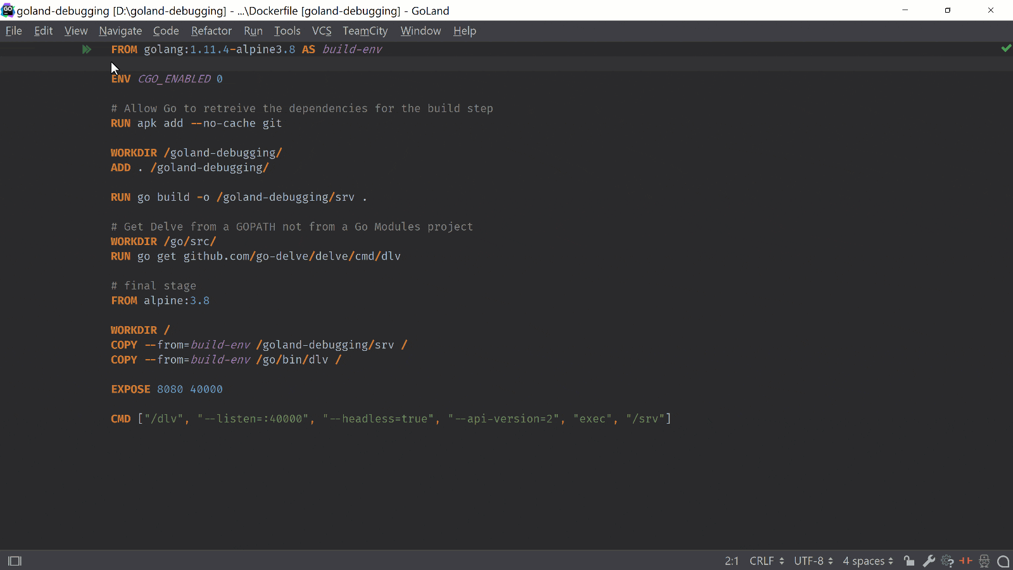
Task: Click the 'WORKDIR /' line
Action: [x=141, y=331]
